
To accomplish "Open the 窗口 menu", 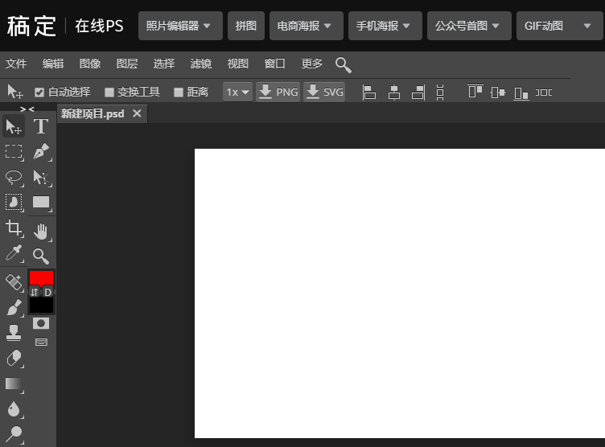I will [275, 64].
